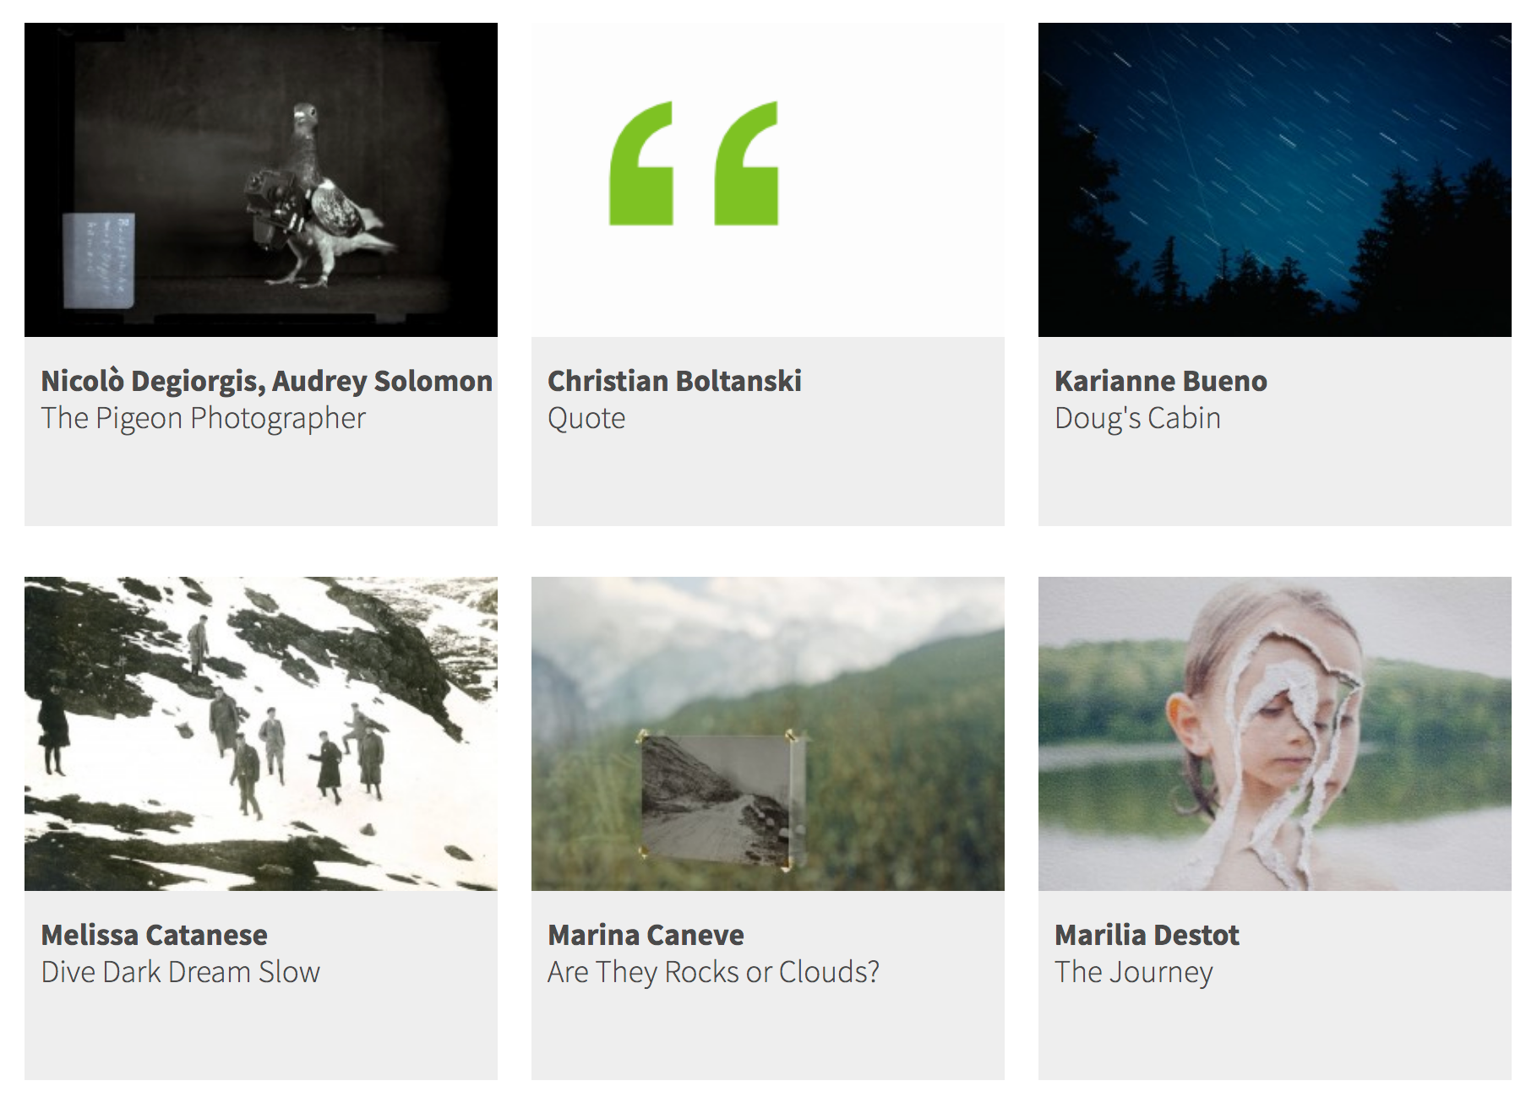Select author name Christian Boltanski
1526x1097 pixels.
pyautogui.click(x=674, y=381)
